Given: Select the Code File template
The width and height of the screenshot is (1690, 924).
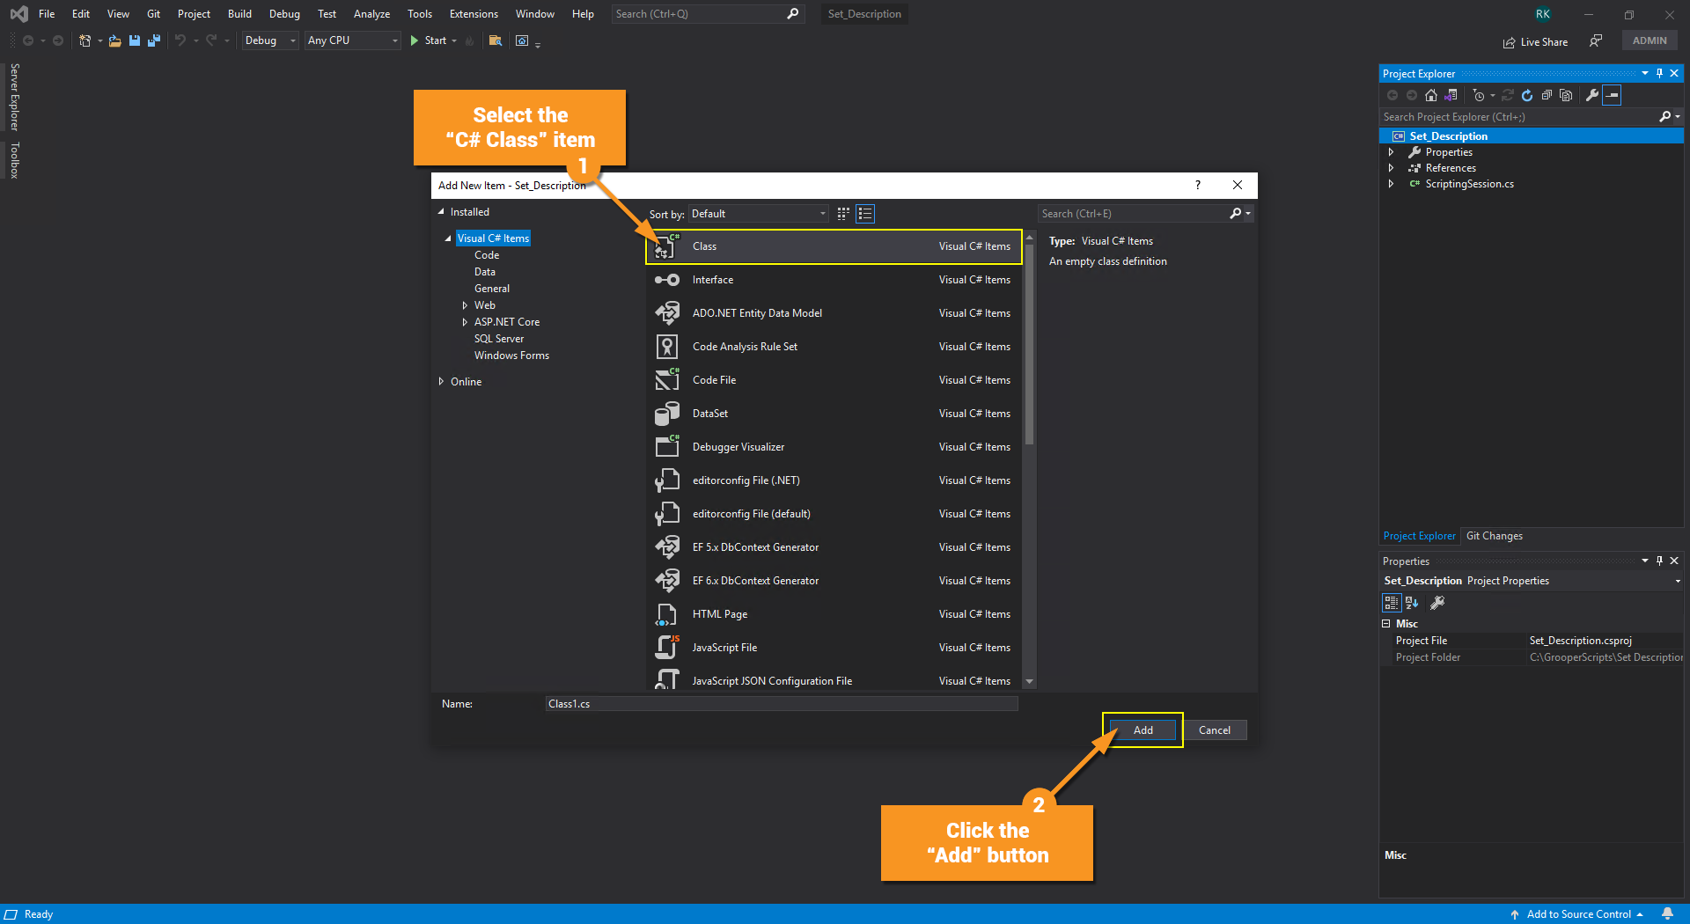Looking at the screenshot, I should [834, 380].
